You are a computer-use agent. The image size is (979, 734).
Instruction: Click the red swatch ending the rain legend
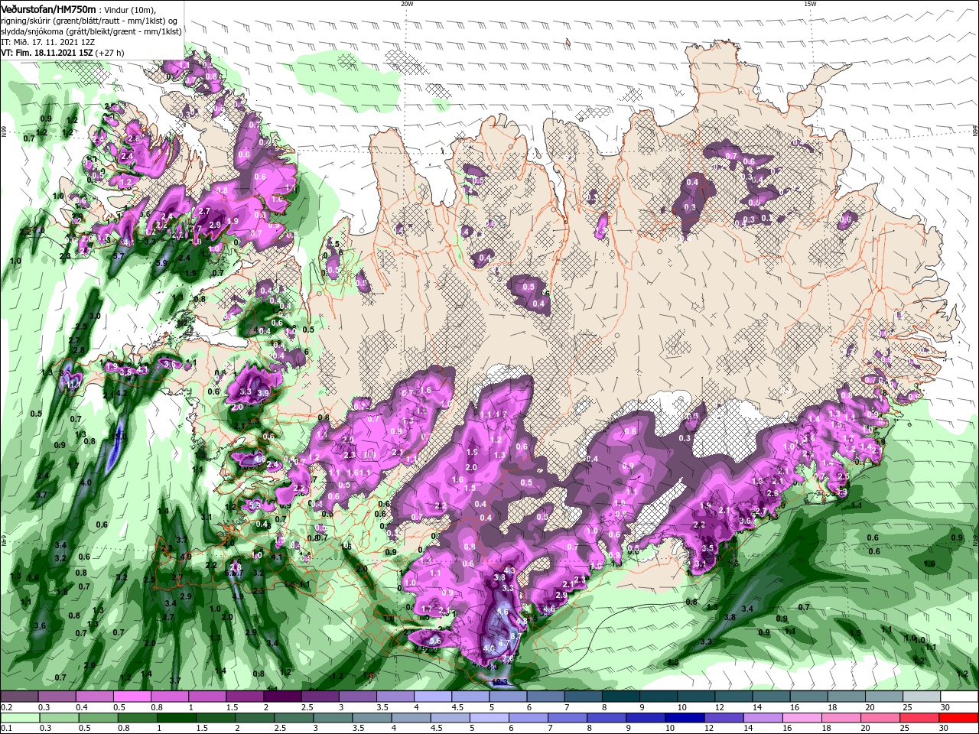click(x=958, y=717)
